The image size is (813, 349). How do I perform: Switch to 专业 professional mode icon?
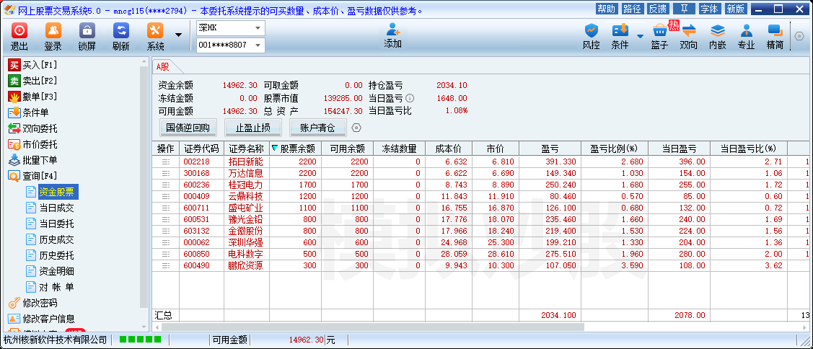[746, 36]
